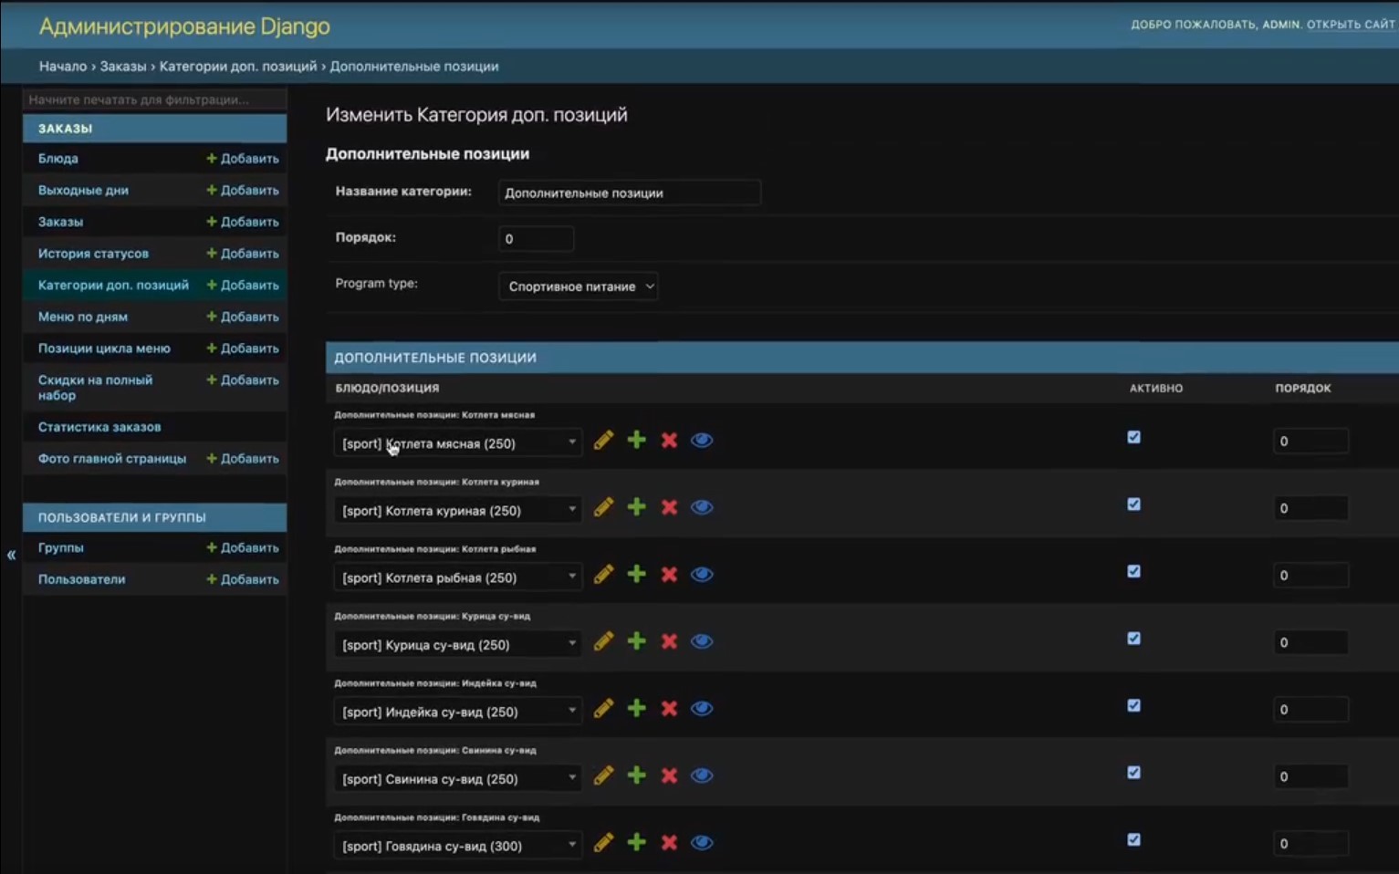View Котлета мясная via eye icon
This screenshot has height=874, width=1399.
702,441
